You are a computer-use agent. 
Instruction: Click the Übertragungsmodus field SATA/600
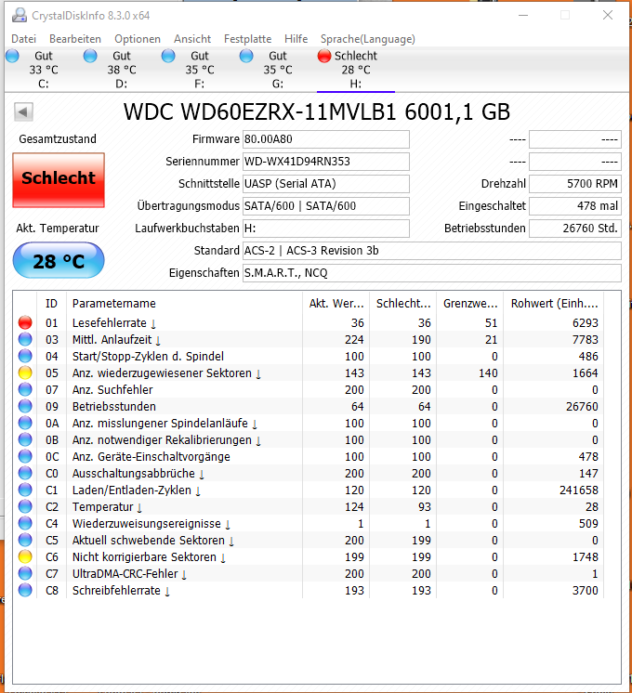click(326, 206)
